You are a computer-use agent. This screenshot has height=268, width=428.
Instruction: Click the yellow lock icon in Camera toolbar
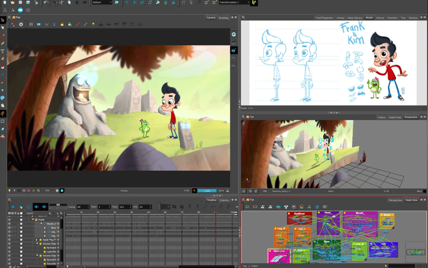(x=62, y=24)
